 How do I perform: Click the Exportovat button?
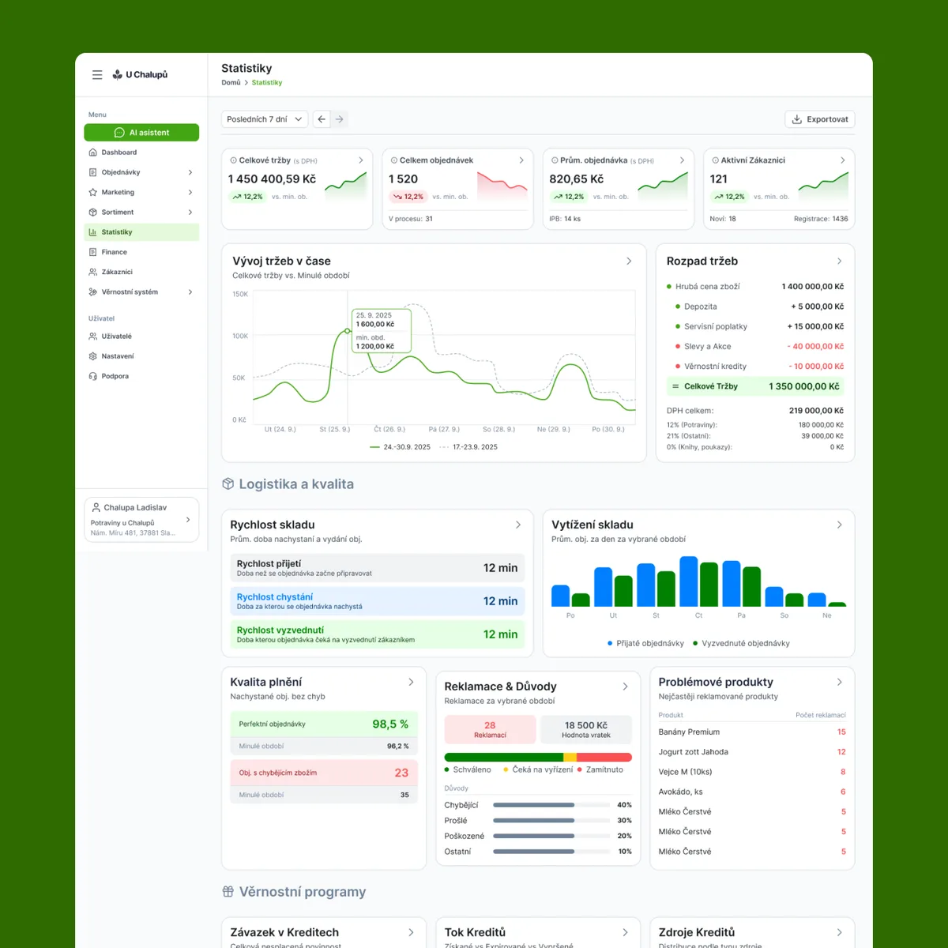click(x=820, y=119)
